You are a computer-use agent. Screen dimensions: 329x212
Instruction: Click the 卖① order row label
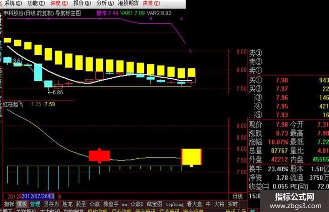[256, 71]
